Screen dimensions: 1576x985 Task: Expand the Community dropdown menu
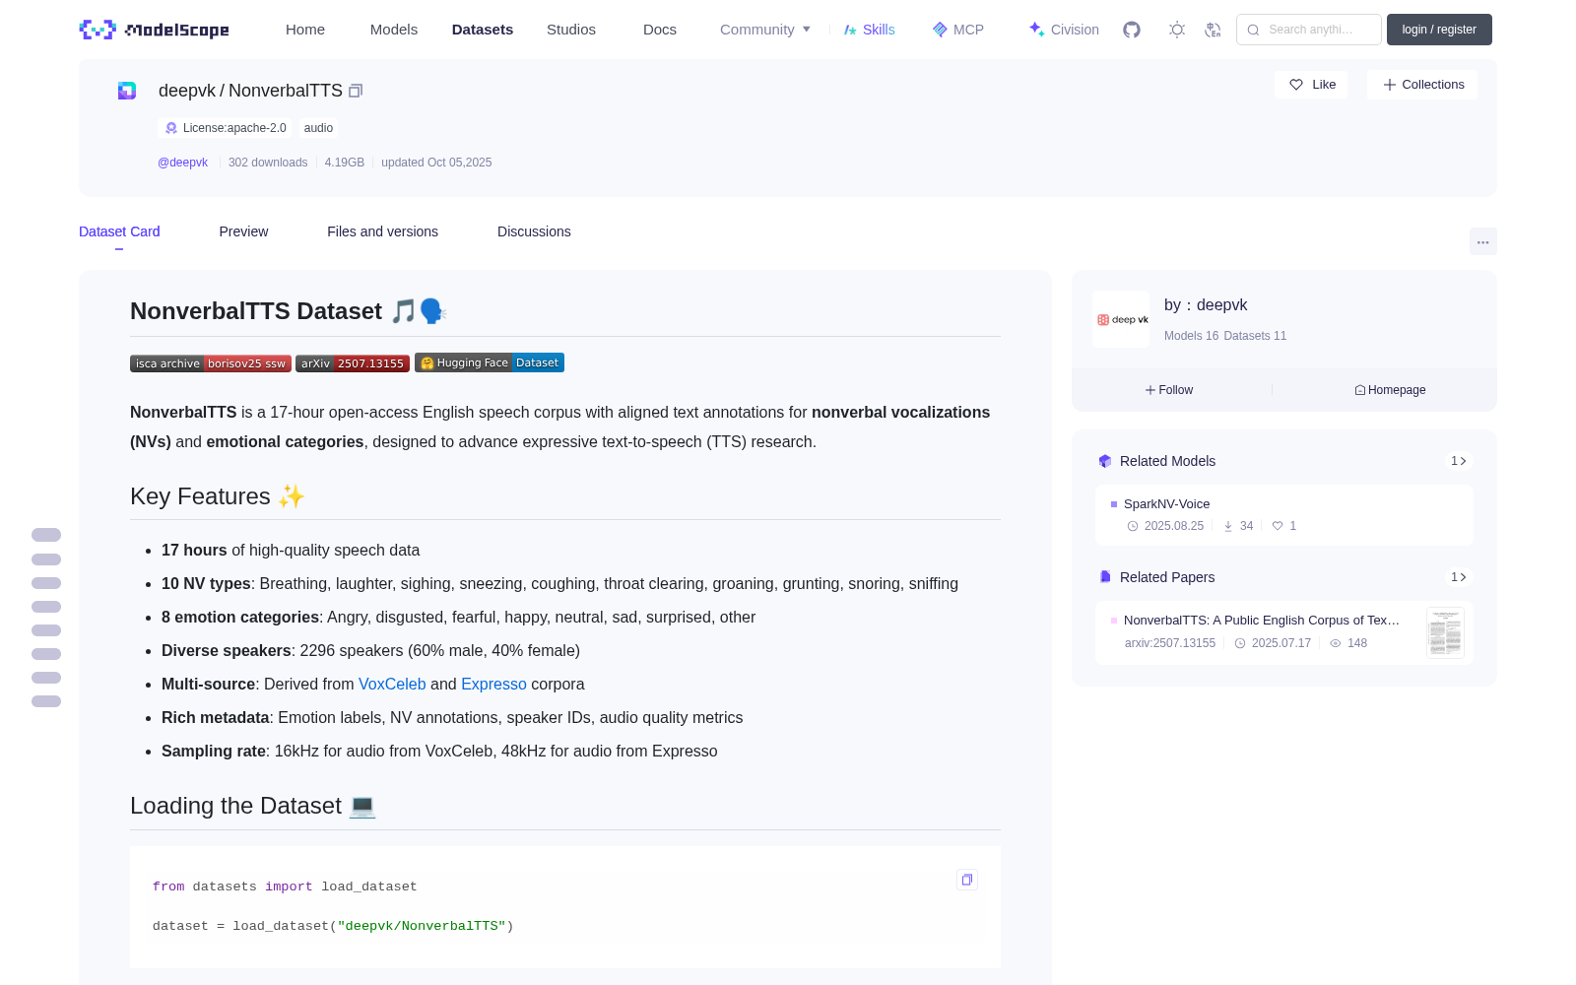[765, 30]
